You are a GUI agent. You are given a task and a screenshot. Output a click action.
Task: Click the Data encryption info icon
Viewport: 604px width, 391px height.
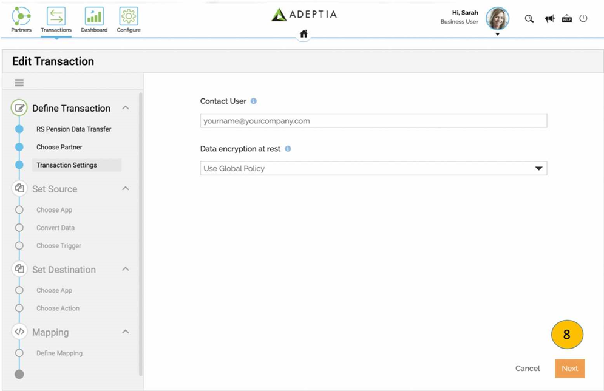(x=288, y=149)
